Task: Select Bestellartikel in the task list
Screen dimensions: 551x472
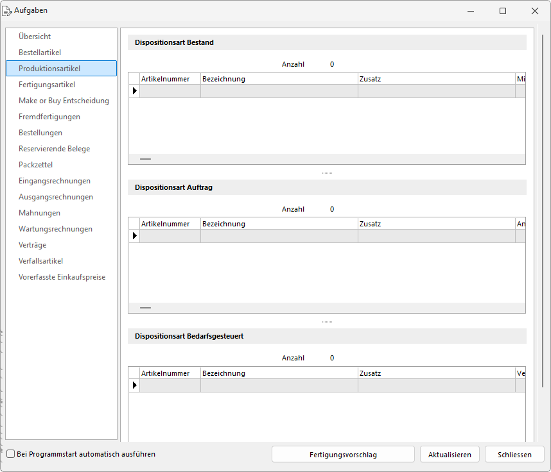Action: point(40,53)
